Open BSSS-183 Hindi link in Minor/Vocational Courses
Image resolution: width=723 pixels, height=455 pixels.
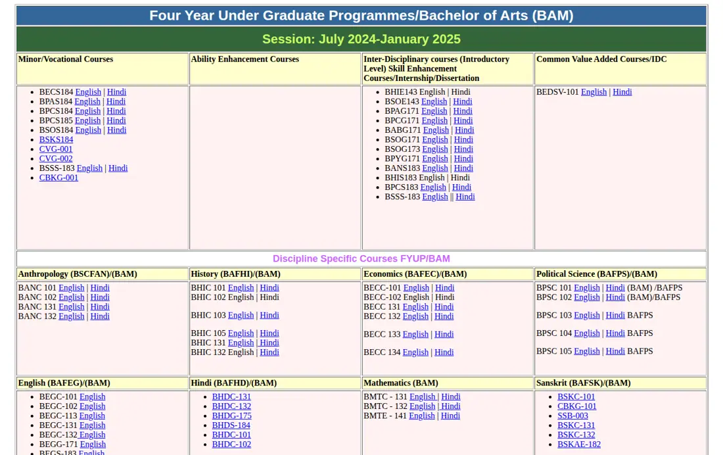coord(118,168)
